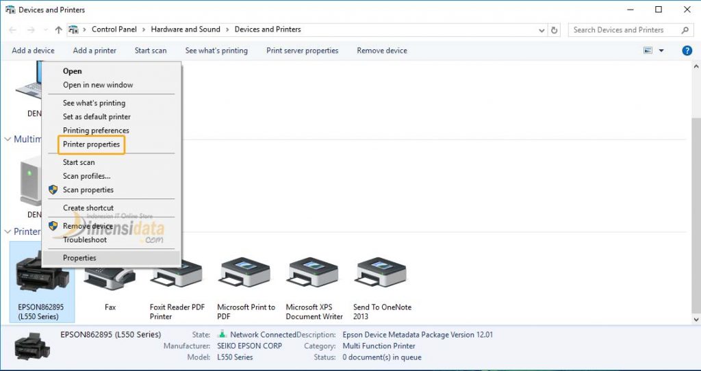701x371 pixels.
Task: Click the Hardware and Sound breadcrumb
Action: 186,29
